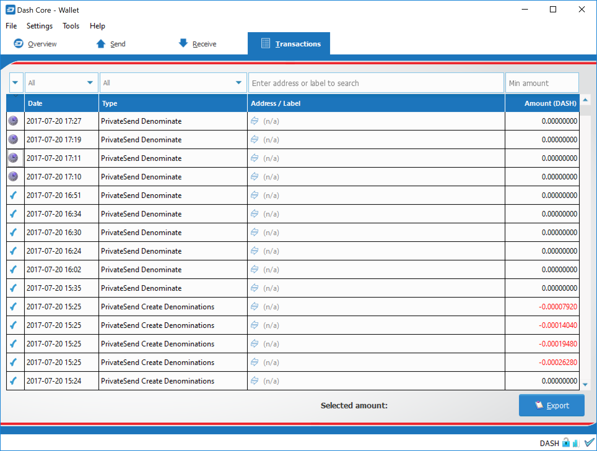597x451 pixels.
Task: Click the Dash logo icon in title bar
Action: tap(10, 10)
